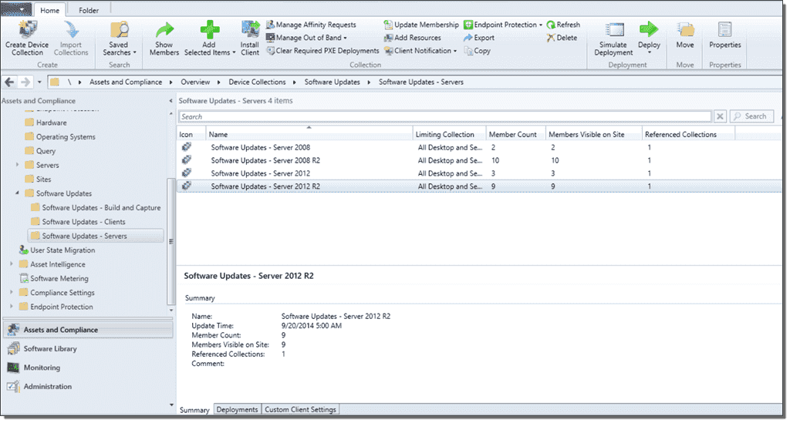Open Saved Searches in ribbon
This screenshot has height=423, width=790.
pos(120,38)
